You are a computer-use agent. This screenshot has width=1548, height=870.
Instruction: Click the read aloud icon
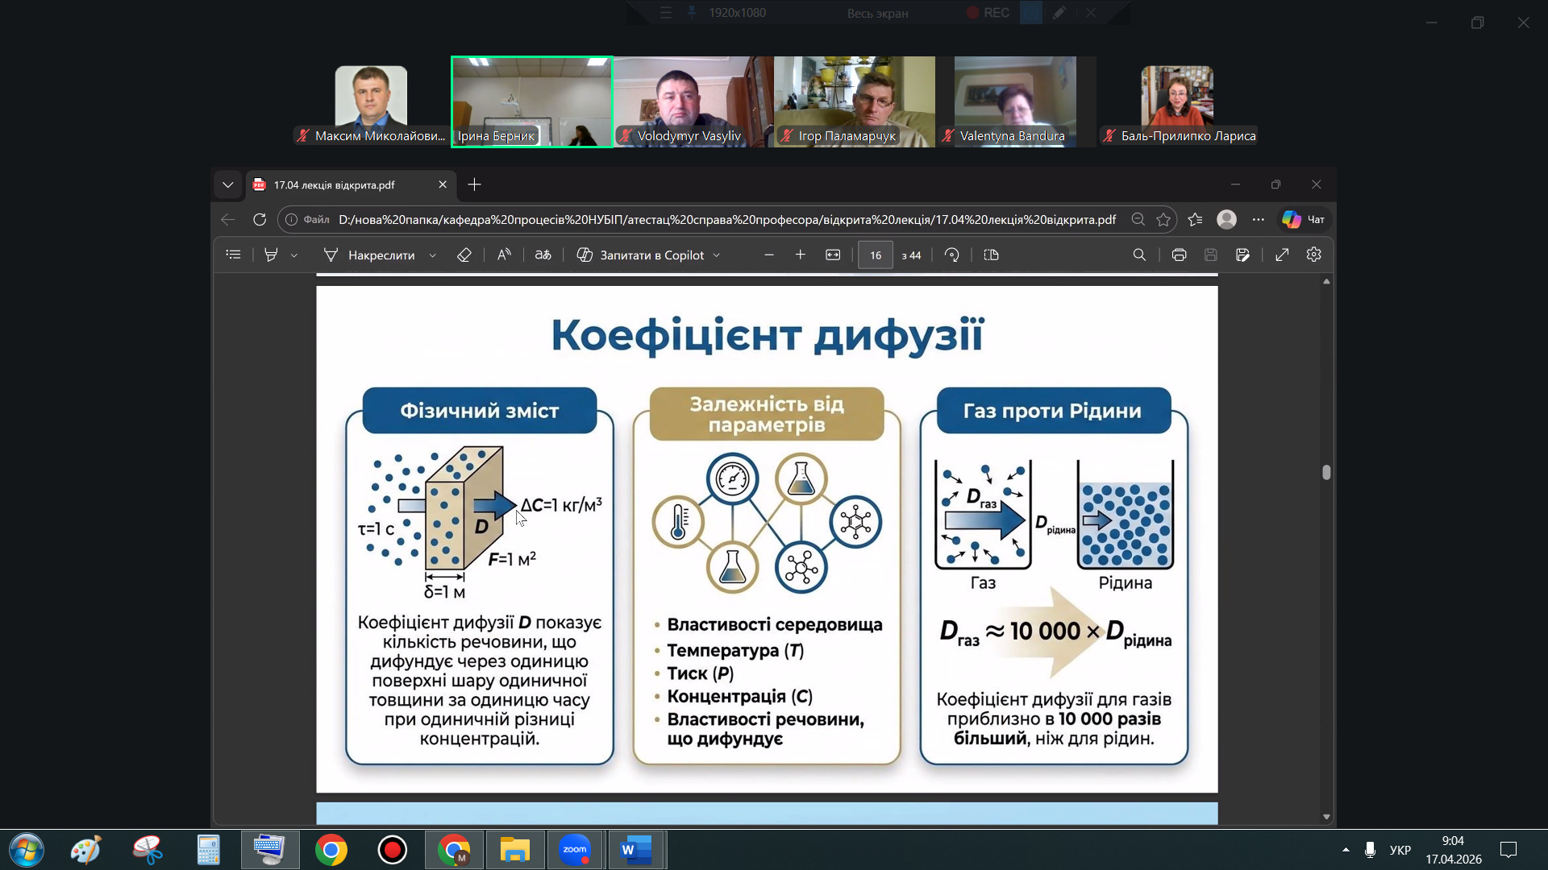(x=504, y=255)
